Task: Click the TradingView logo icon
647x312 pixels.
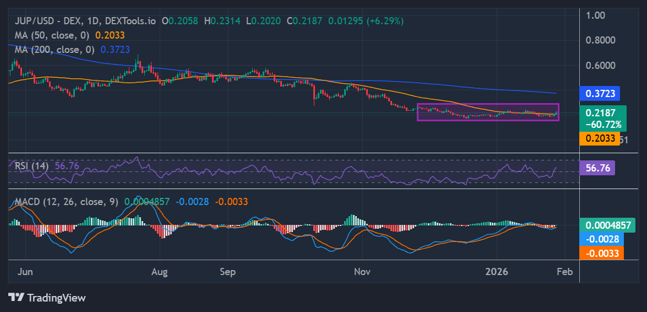Action: 16,298
